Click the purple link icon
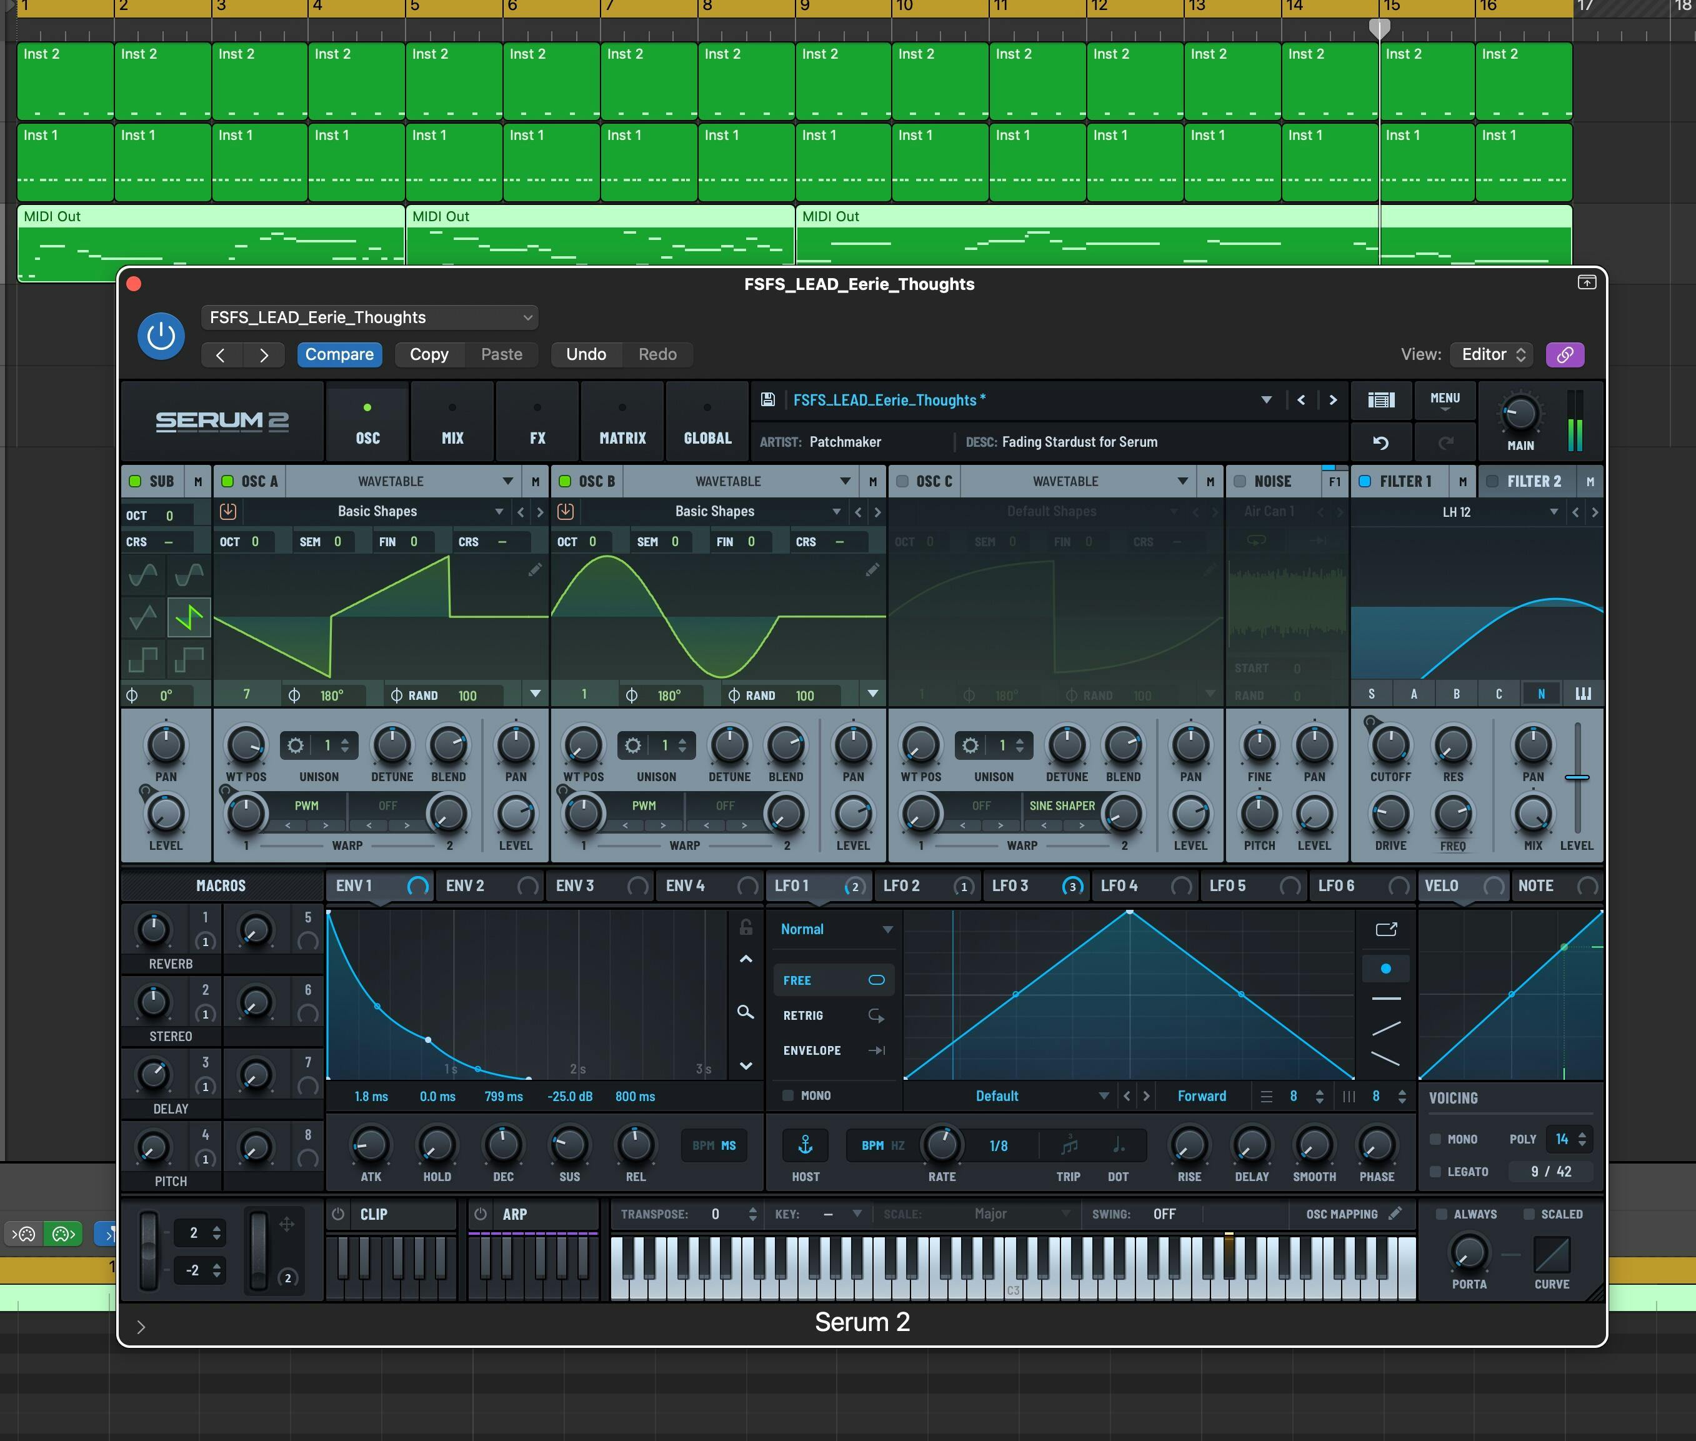The height and width of the screenshot is (1441, 1696). (1565, 354)
